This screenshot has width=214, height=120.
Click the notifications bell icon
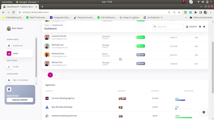pos(204,27)
